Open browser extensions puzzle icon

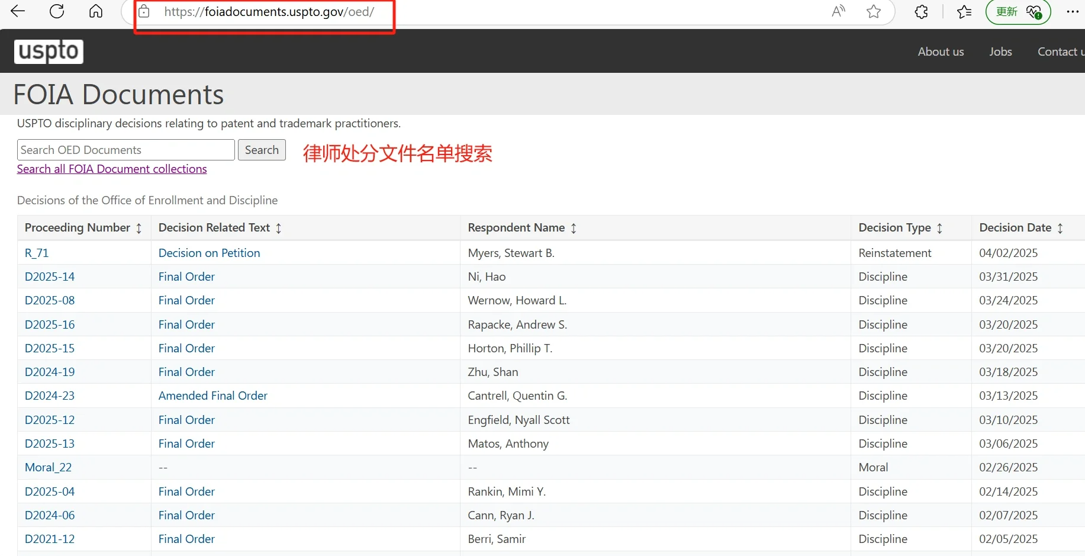pos(921,11)
